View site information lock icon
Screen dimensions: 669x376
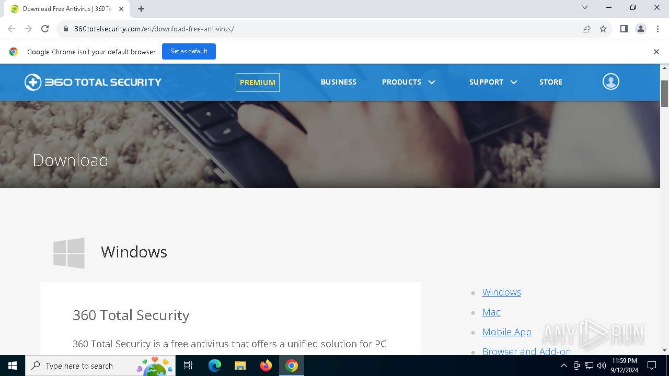click(x=66, y=29)
